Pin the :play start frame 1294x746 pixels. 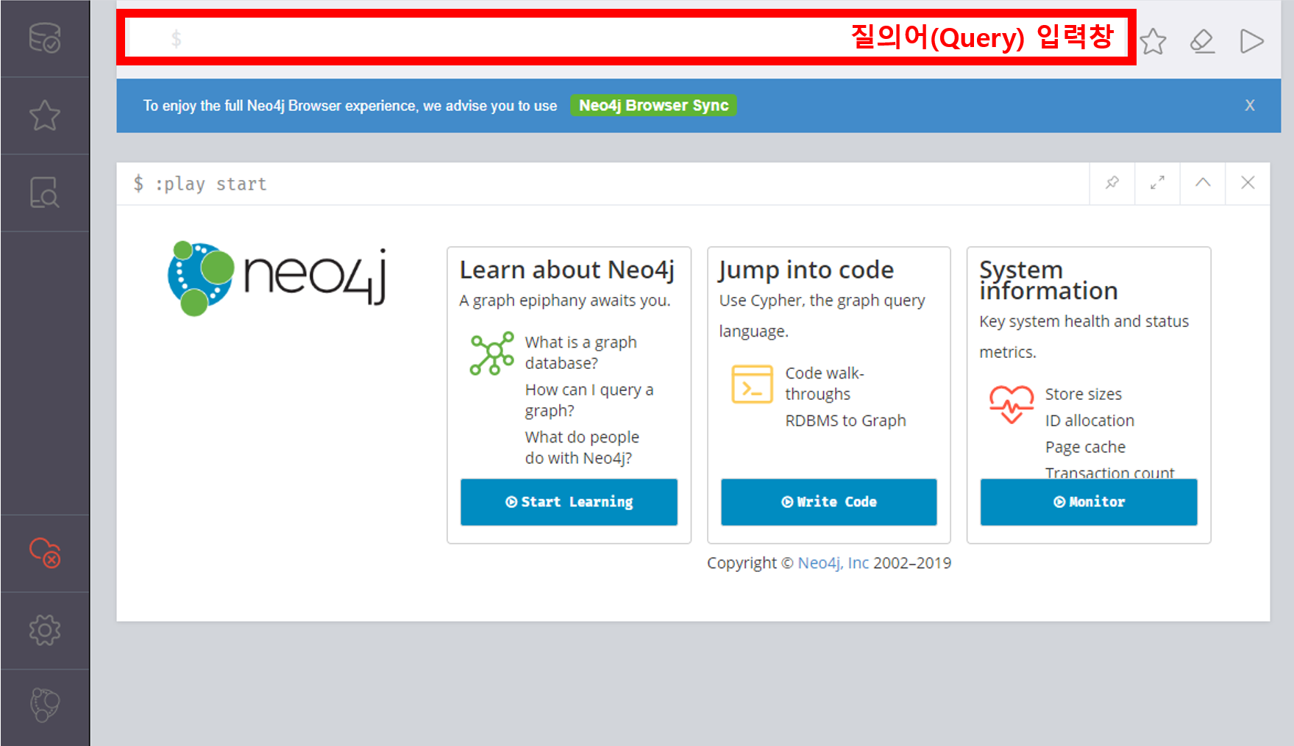click(x=1112, y=183)
